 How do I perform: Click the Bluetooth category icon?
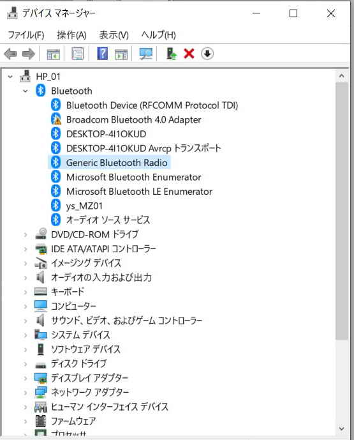(x=41, y=91)
